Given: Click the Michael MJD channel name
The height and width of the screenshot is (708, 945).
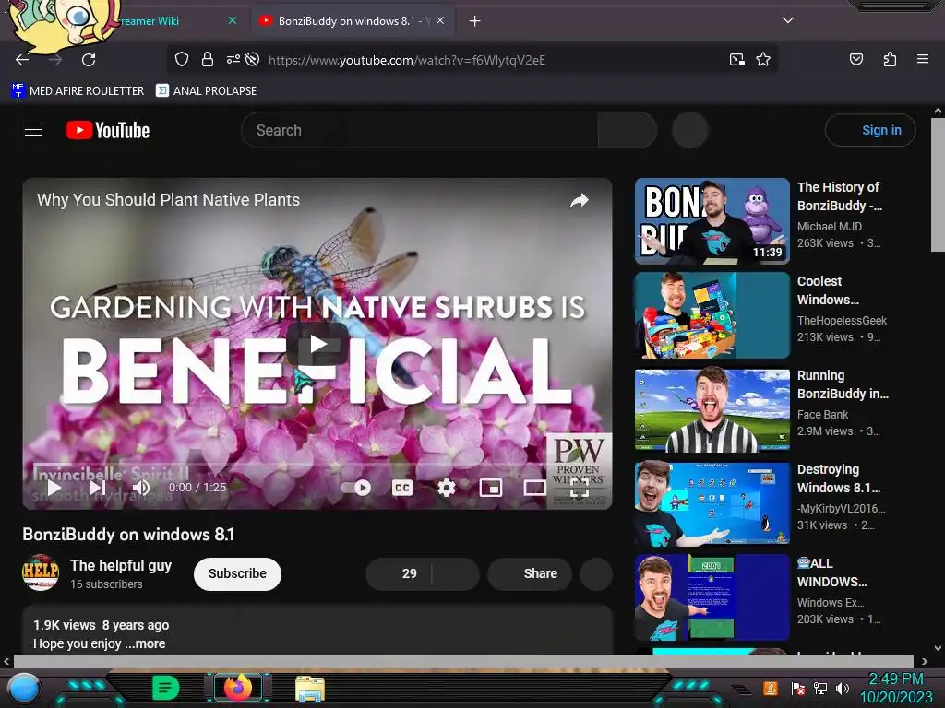Looking at the screenshot, I should point(830,227).
